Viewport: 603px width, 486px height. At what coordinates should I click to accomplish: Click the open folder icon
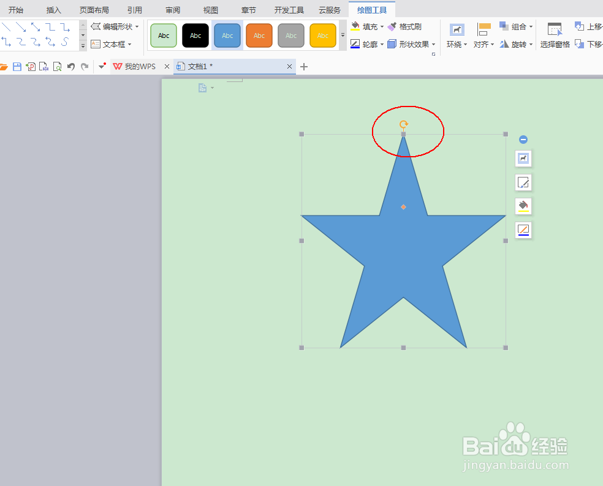click(x=4, y=67)
